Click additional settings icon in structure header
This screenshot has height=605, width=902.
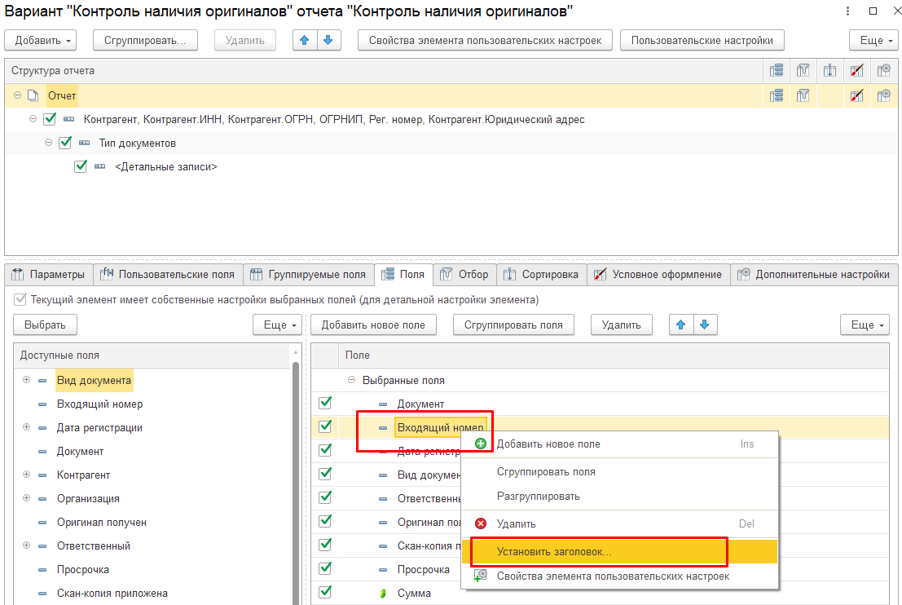pos(883,71)
